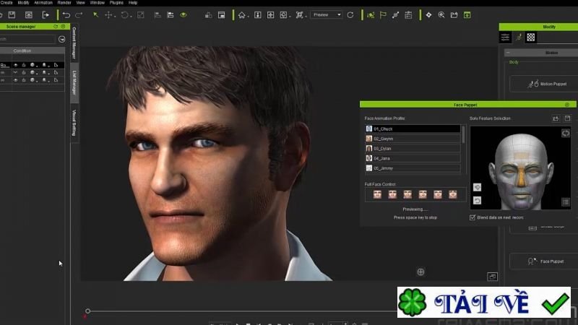The image size is (578, 325).
Task: Click the green flag toolbar icon
Action: click(383, 15)
